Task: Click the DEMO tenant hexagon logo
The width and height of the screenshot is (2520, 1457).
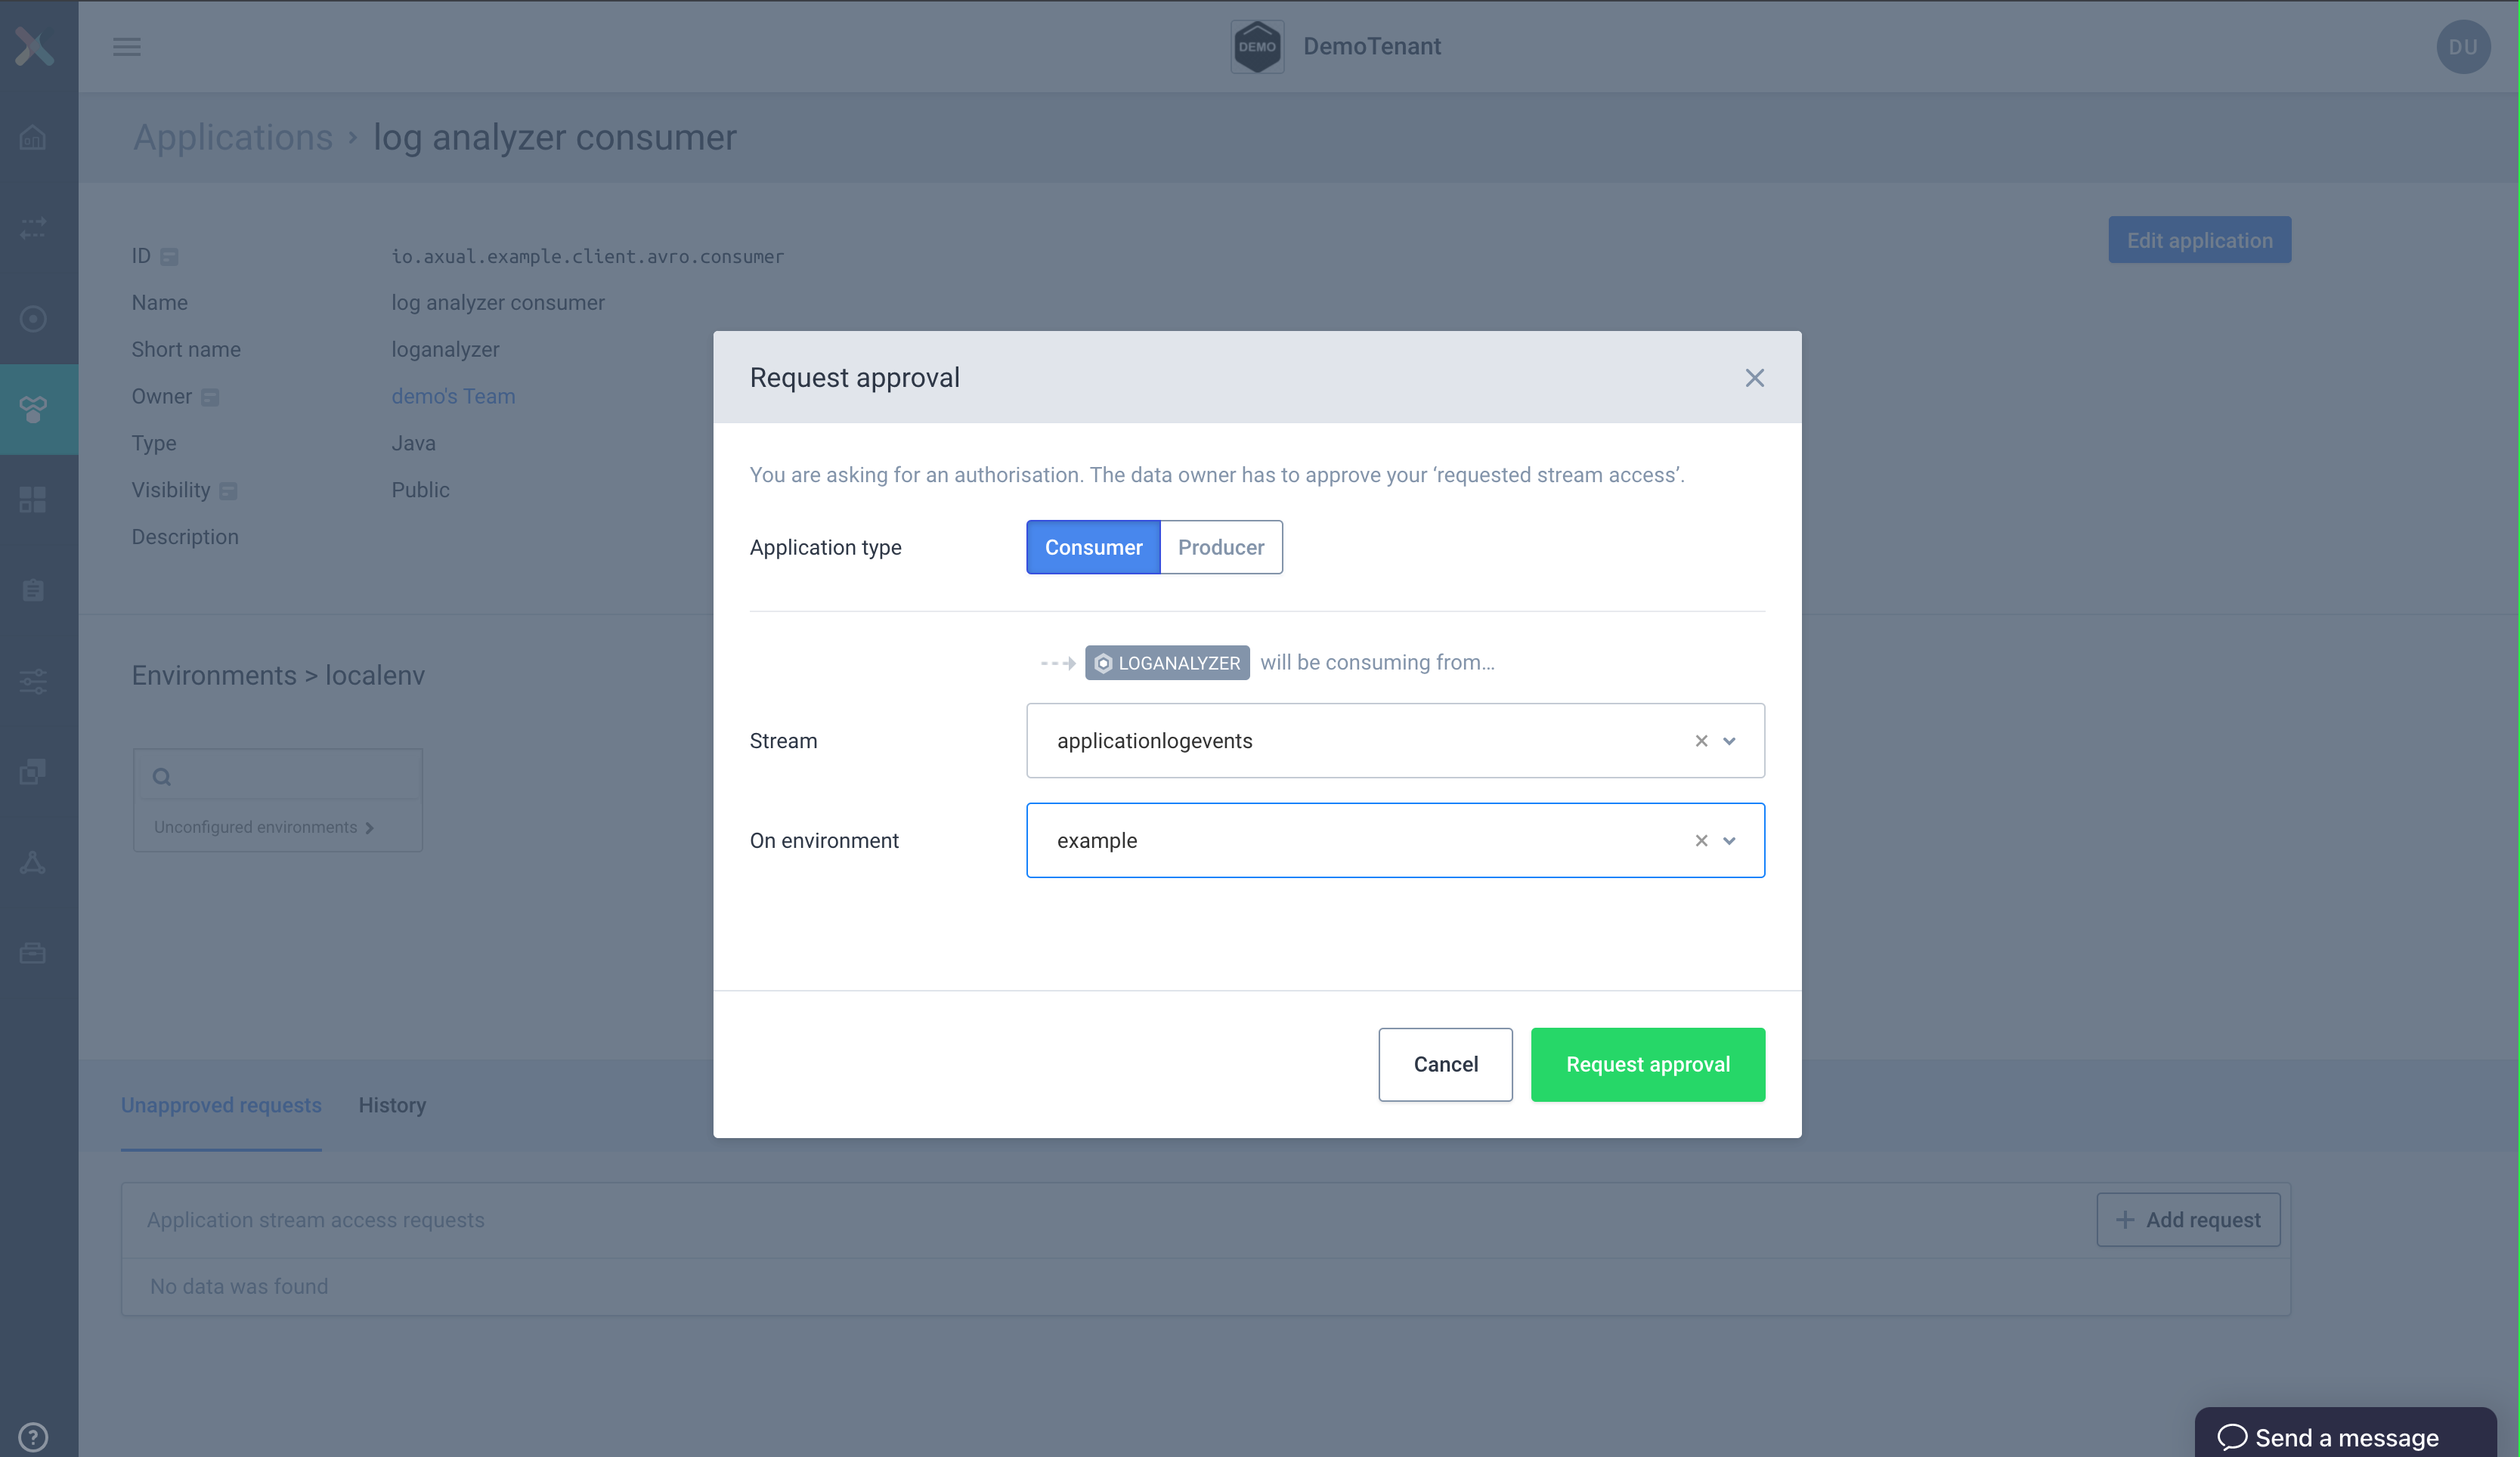Action: [1257, 46]
